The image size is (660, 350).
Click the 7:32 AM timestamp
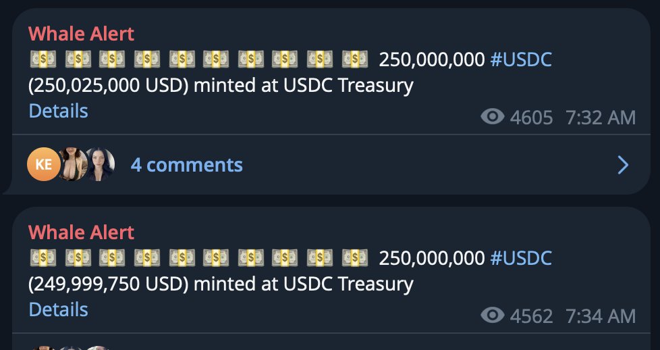tap(601, 118)
